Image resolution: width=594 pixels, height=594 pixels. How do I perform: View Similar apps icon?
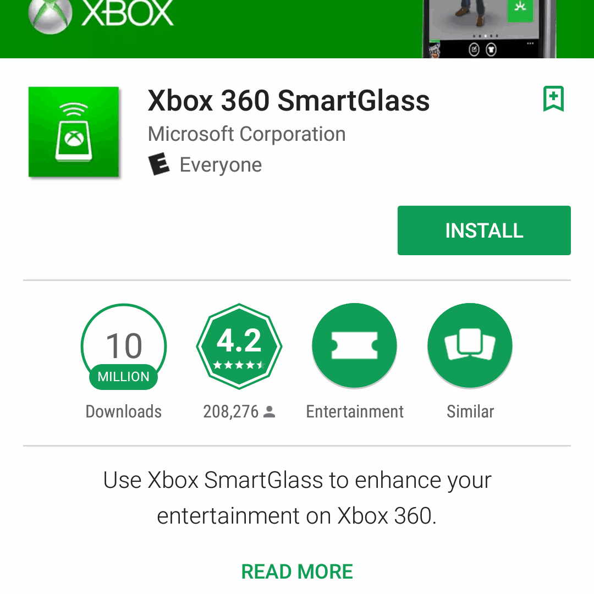(x=470, y=345)
